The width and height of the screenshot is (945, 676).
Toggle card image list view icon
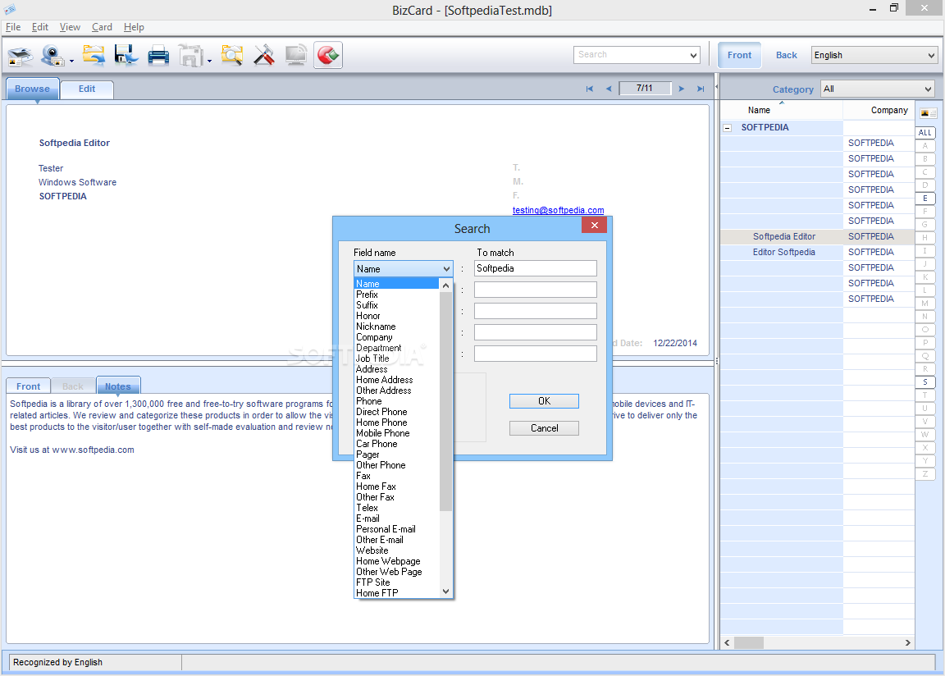click(x=928, y=113)
